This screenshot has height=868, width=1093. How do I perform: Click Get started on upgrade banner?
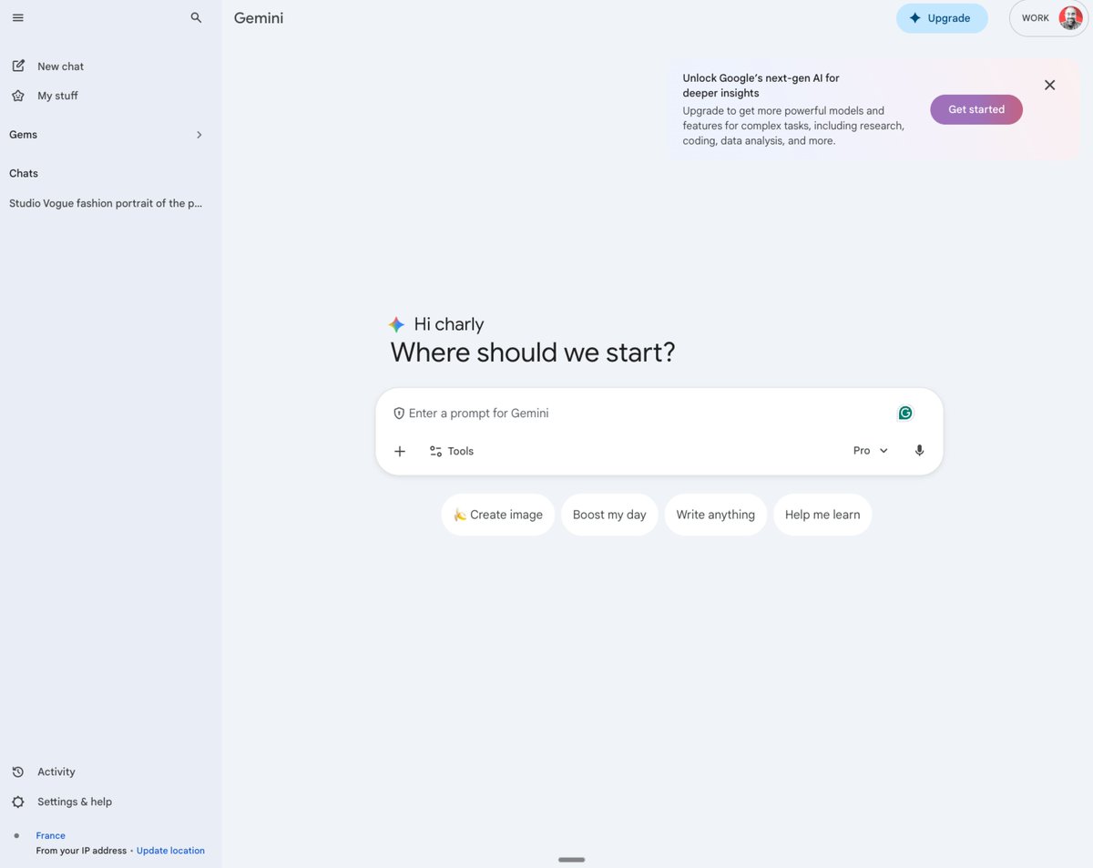click(x=976, y=109)
